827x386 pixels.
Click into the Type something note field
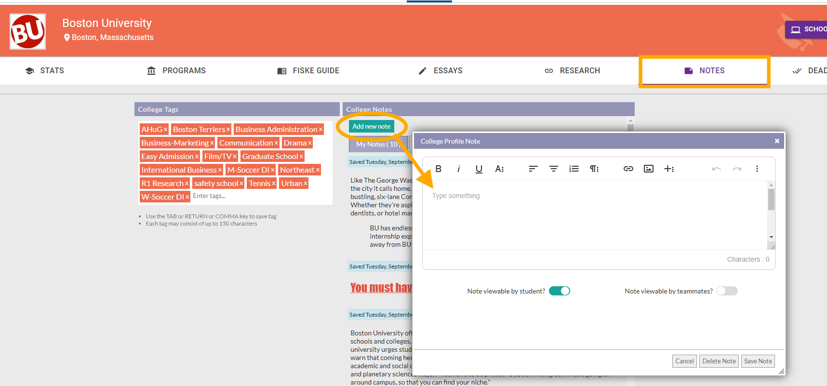click(595, 215)
